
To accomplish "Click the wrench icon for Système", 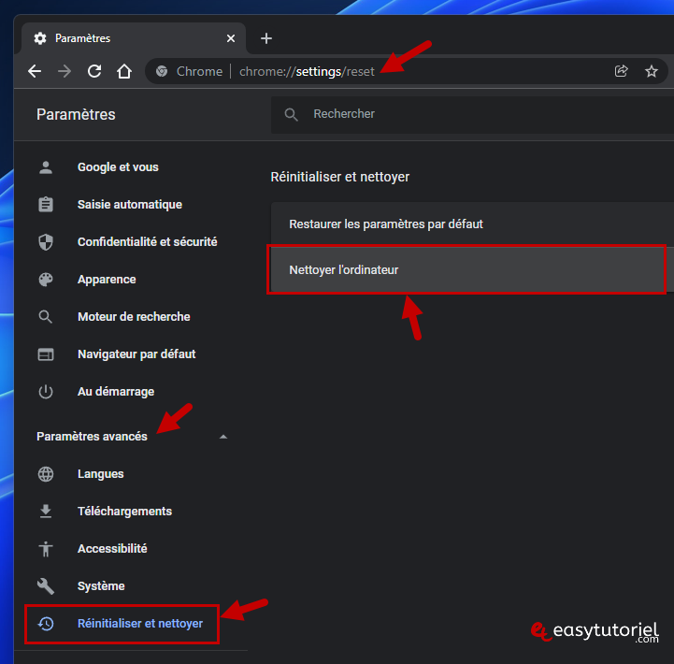I will (46, 586).
